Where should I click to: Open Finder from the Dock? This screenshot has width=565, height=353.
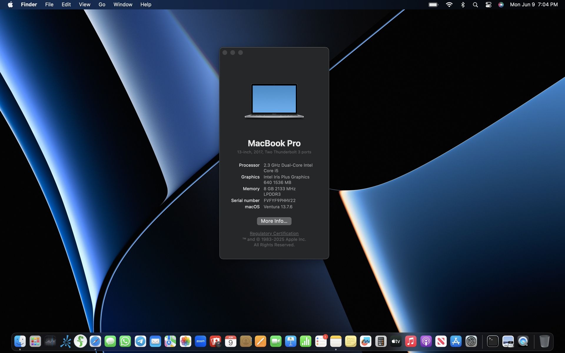(20, 341)
